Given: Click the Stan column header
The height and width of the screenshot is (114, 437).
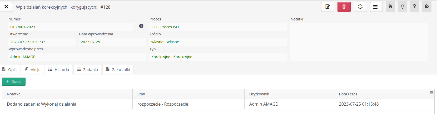Looking at the screenshot, I should click(141, 94).
